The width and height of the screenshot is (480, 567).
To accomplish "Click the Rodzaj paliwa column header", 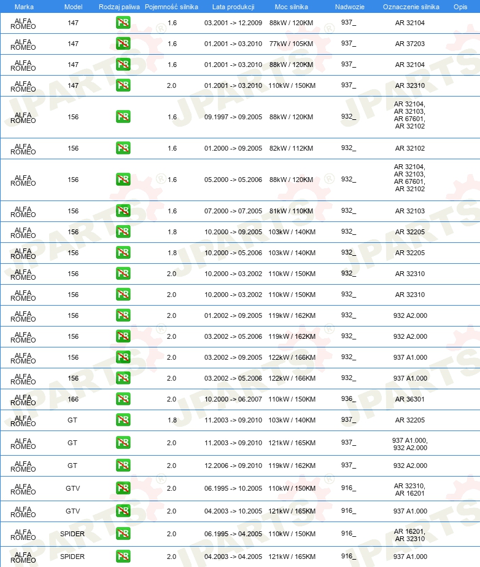I will [119, 7].
